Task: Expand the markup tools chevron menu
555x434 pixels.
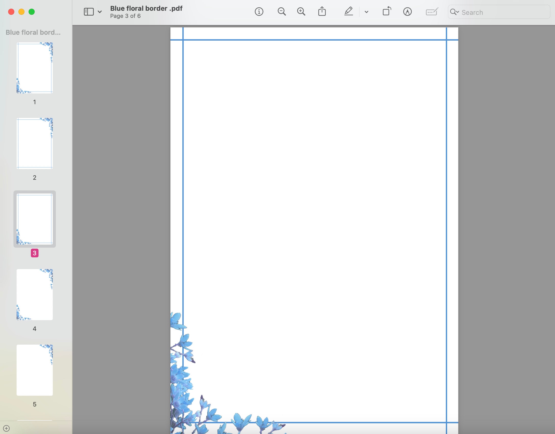Action: 366,12
